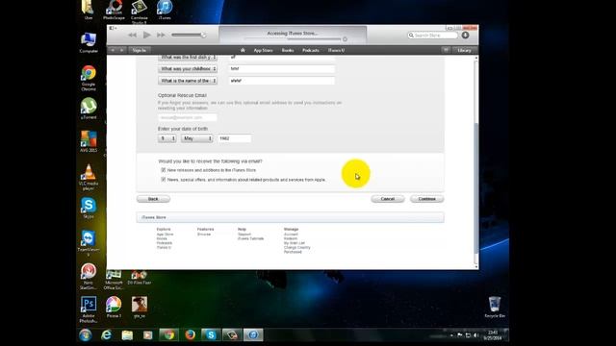The height and width of the screenshot is (346, 616).
Task: Go back with the store back arrow
Action: 114,50
